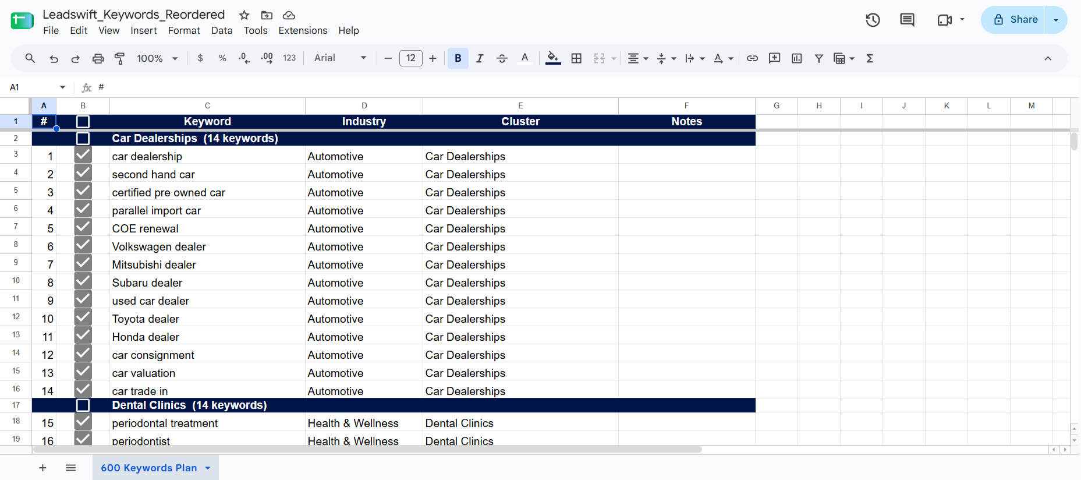Star the Leadswift_Keywords_Reordered document
The height and width of the screenshot is (480, 1081).
[x=244, y=15]
